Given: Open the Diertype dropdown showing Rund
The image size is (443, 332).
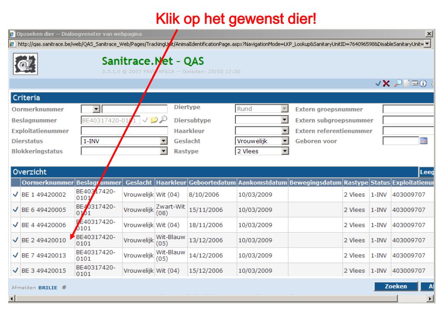Looking at the screenshot, I should 285,109.
